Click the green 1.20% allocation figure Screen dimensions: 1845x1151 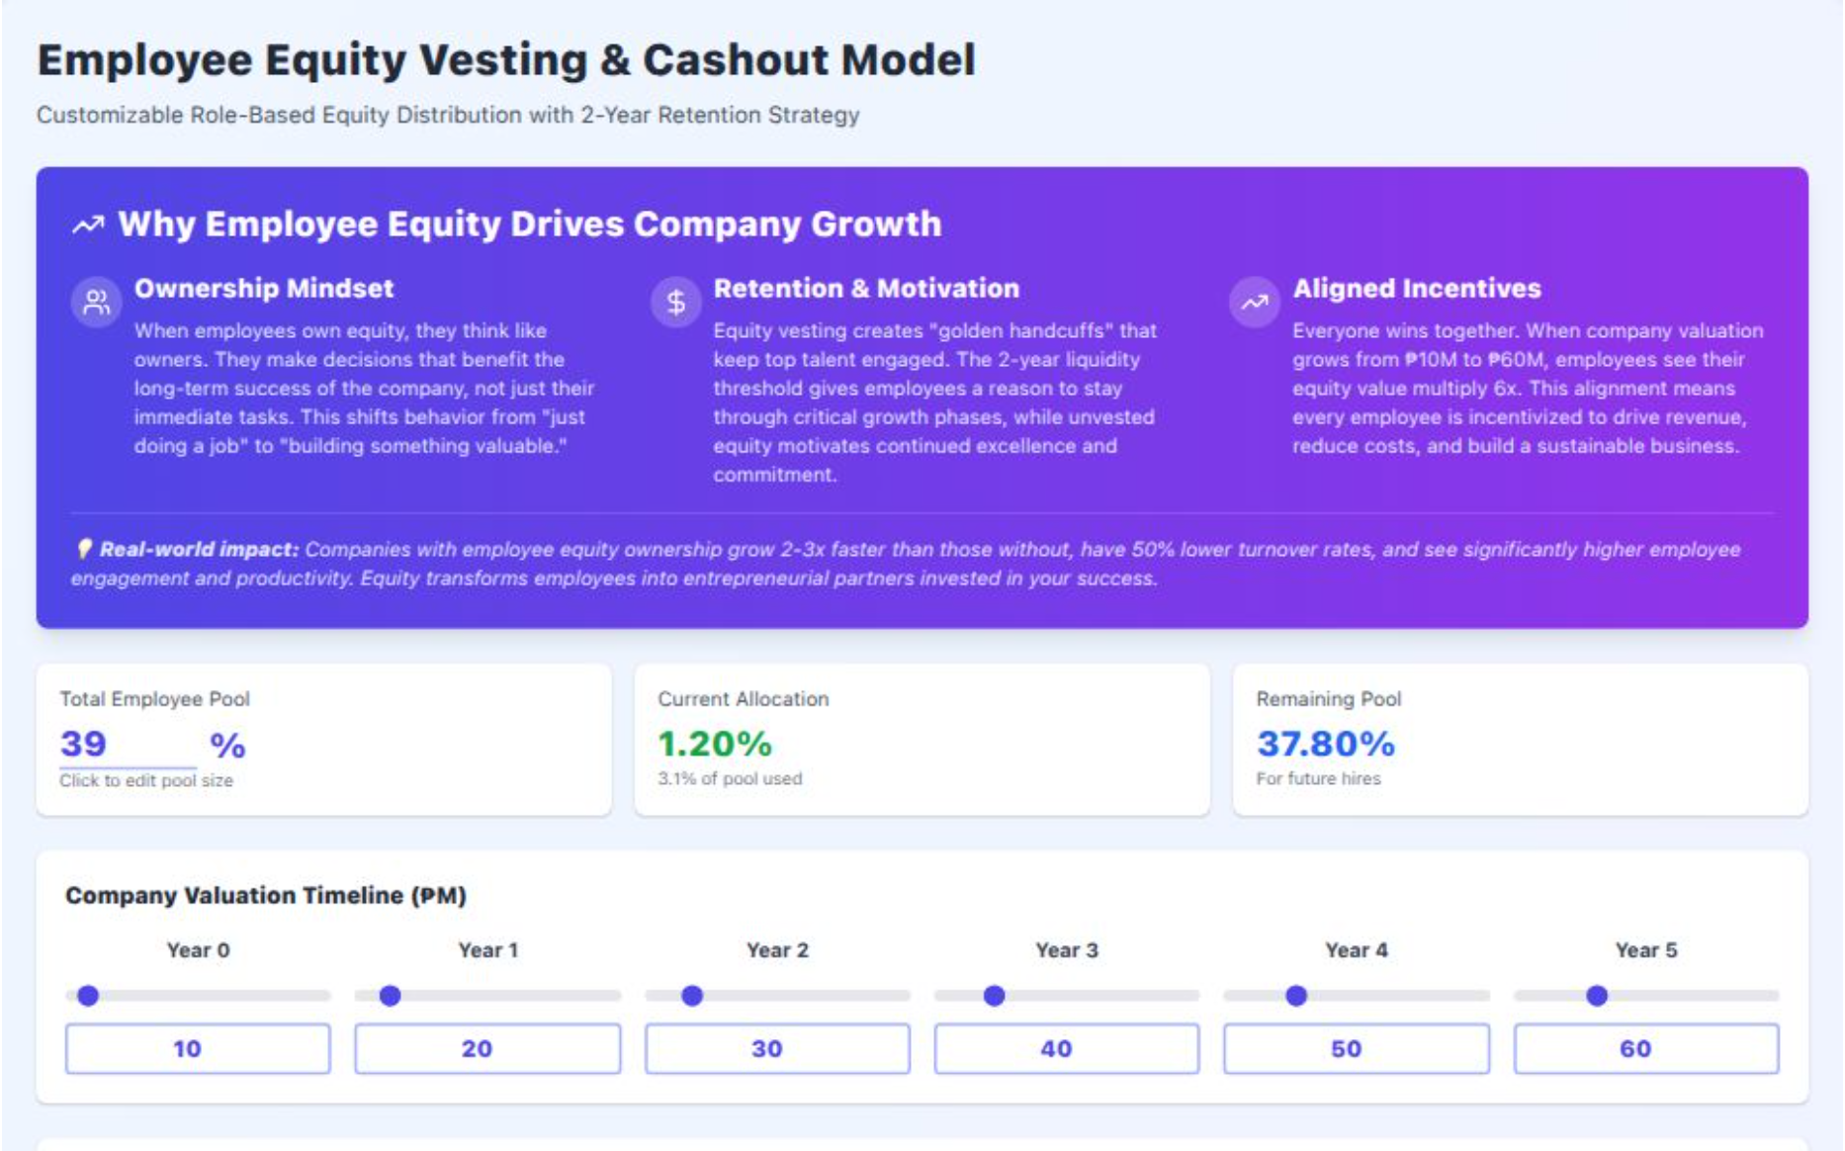pos(714,743)
